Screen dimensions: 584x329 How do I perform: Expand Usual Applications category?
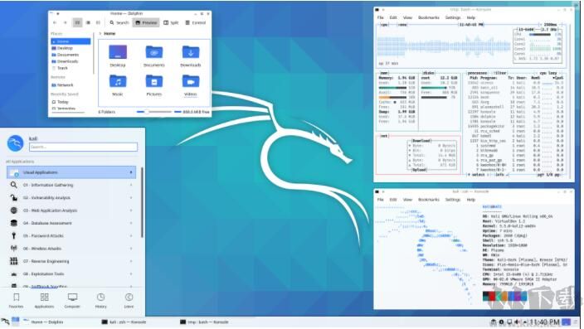coord(71,172)
